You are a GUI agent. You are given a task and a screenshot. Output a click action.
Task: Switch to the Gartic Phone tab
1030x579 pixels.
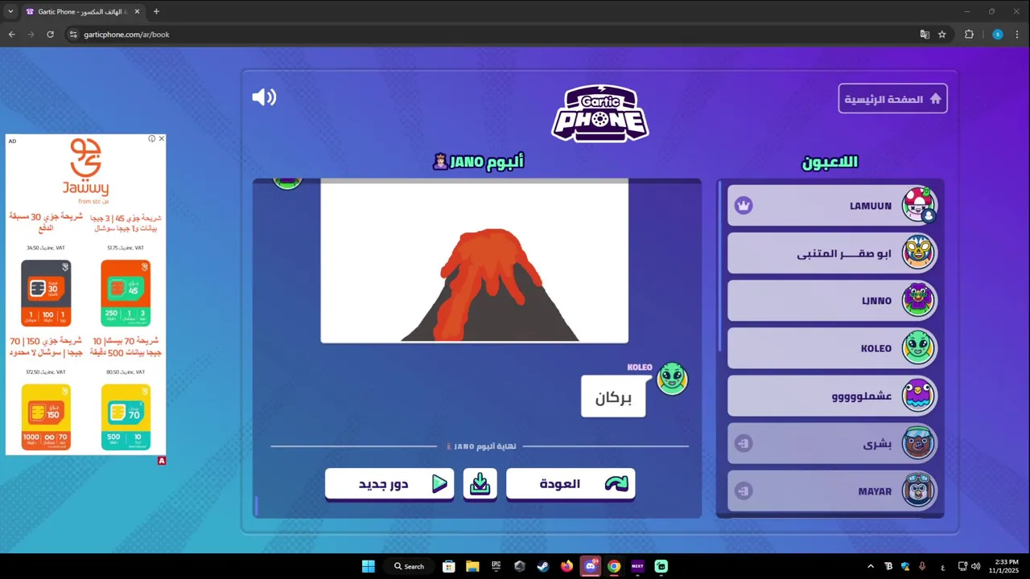click(x=82, y=11)
